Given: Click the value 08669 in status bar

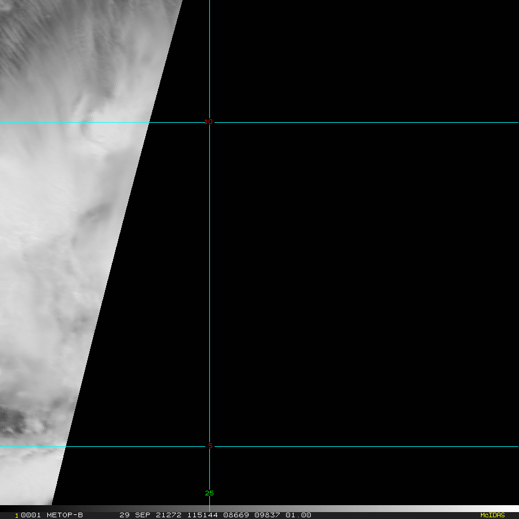Looking at the screenshot, I should [236, 515].
